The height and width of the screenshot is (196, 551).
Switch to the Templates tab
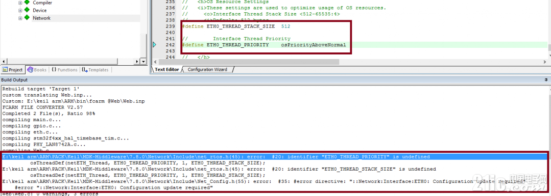point(95,70)
